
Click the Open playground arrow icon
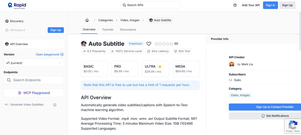click(x=62, y=54)
